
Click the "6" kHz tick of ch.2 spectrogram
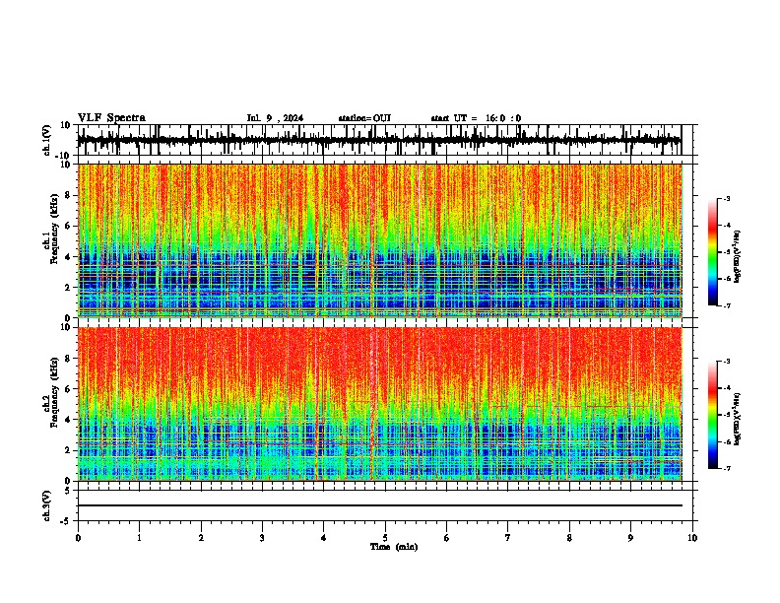coord(69,389)
